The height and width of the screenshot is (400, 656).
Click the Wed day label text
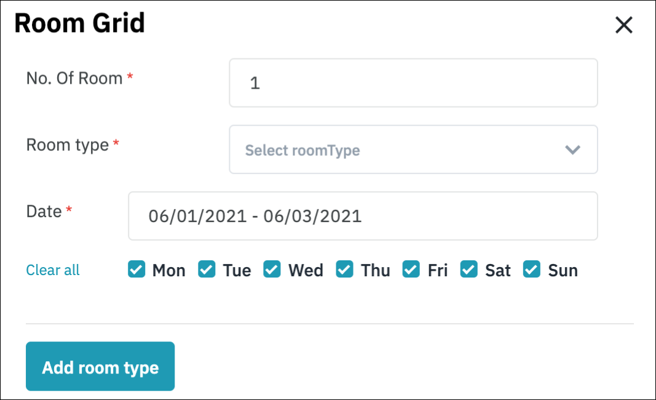(306, 271)
